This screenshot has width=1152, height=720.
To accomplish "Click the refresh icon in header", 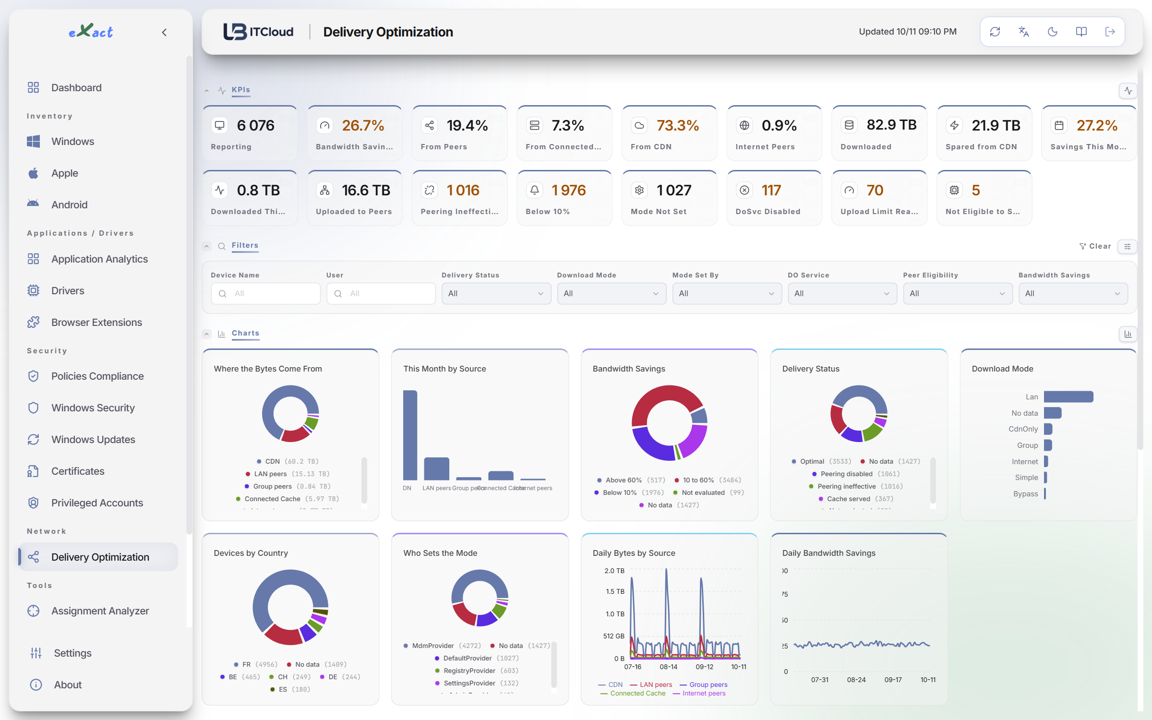I will (x=995, y=32).
